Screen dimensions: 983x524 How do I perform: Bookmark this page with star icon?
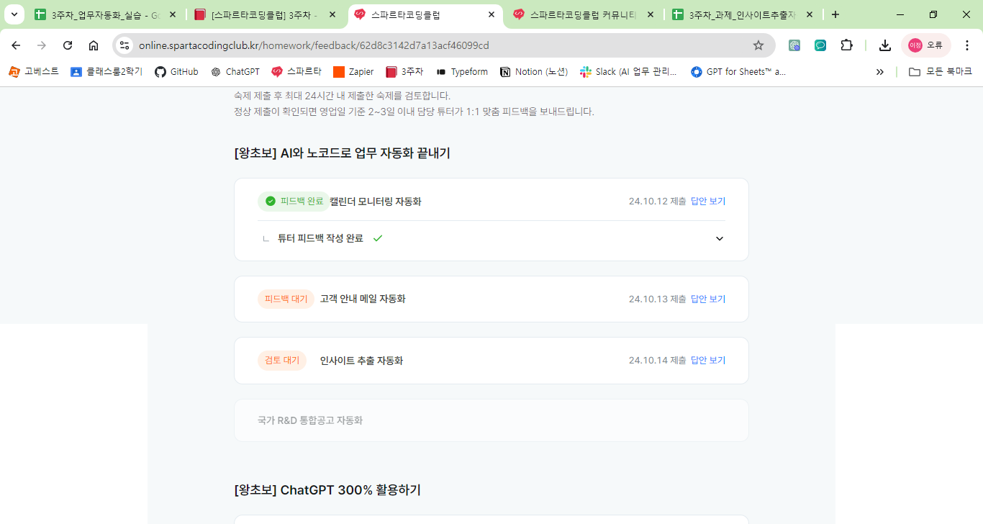(x=758, y=45)
